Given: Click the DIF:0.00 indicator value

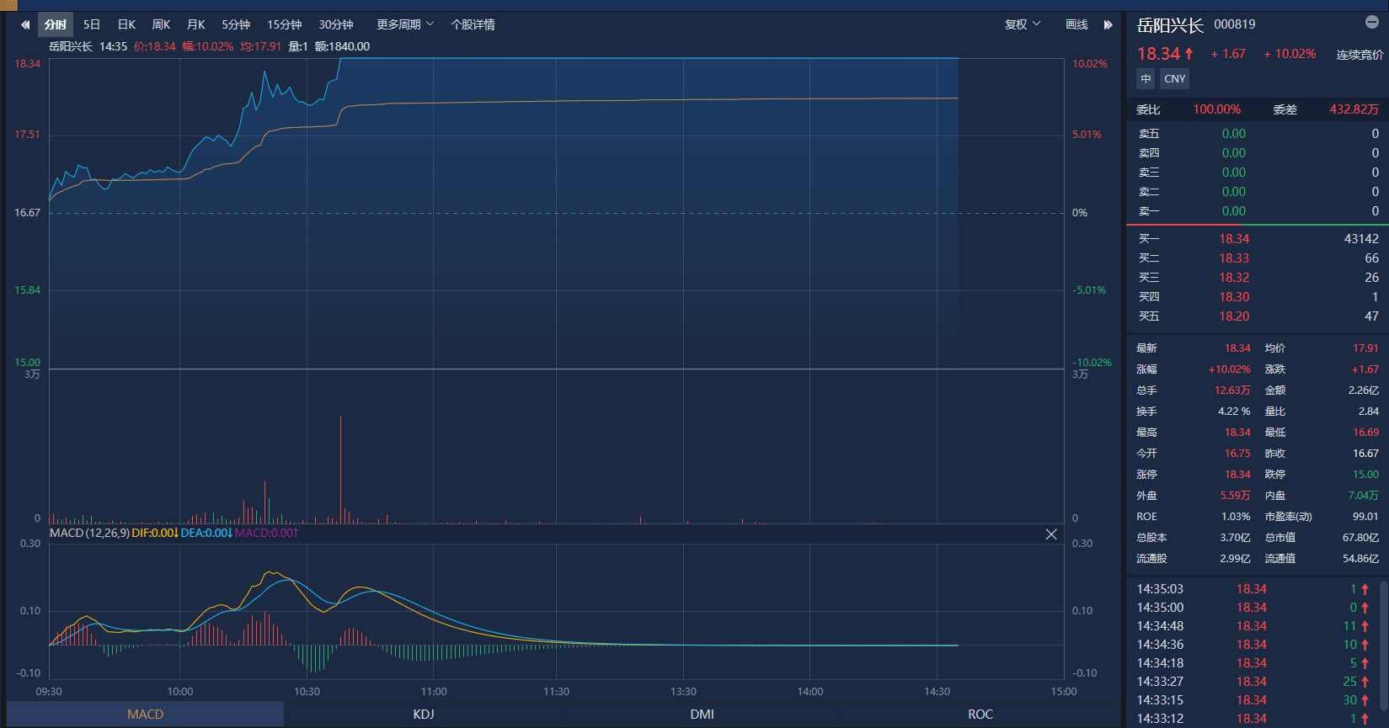Looking at the screenshot, I should coord(155,533).
